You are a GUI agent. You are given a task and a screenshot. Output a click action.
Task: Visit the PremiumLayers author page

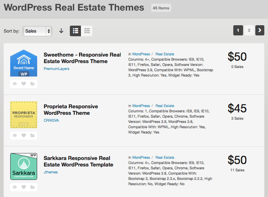[x=56, y=69]
